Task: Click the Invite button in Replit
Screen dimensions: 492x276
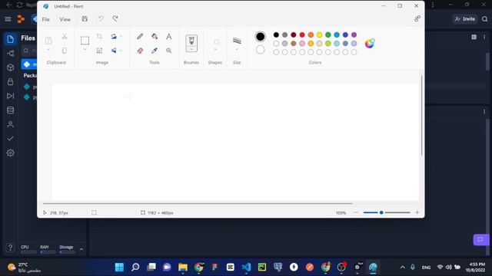Action: (465, 19)
